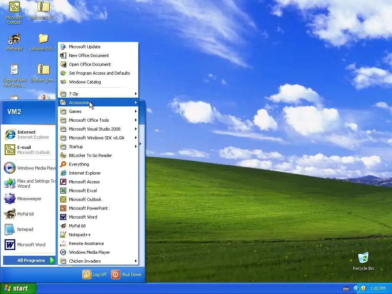Click the VM2 user name header

click(14, 112)
